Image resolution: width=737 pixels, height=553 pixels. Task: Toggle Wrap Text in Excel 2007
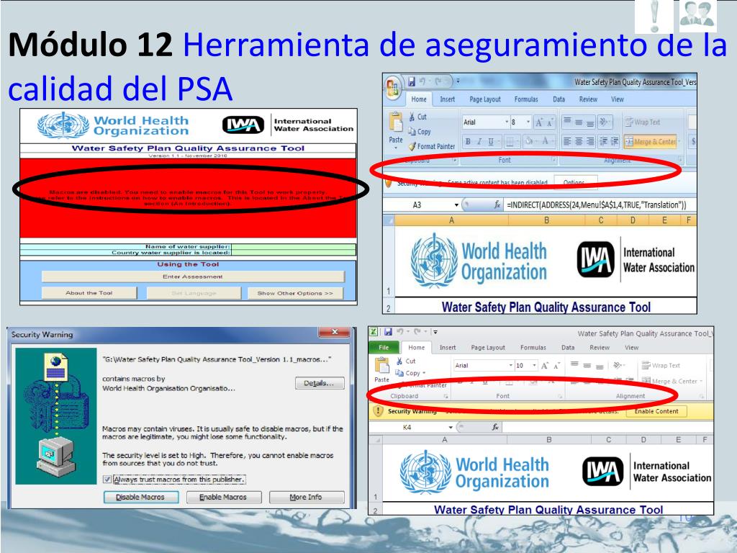(x=643, y=122)
